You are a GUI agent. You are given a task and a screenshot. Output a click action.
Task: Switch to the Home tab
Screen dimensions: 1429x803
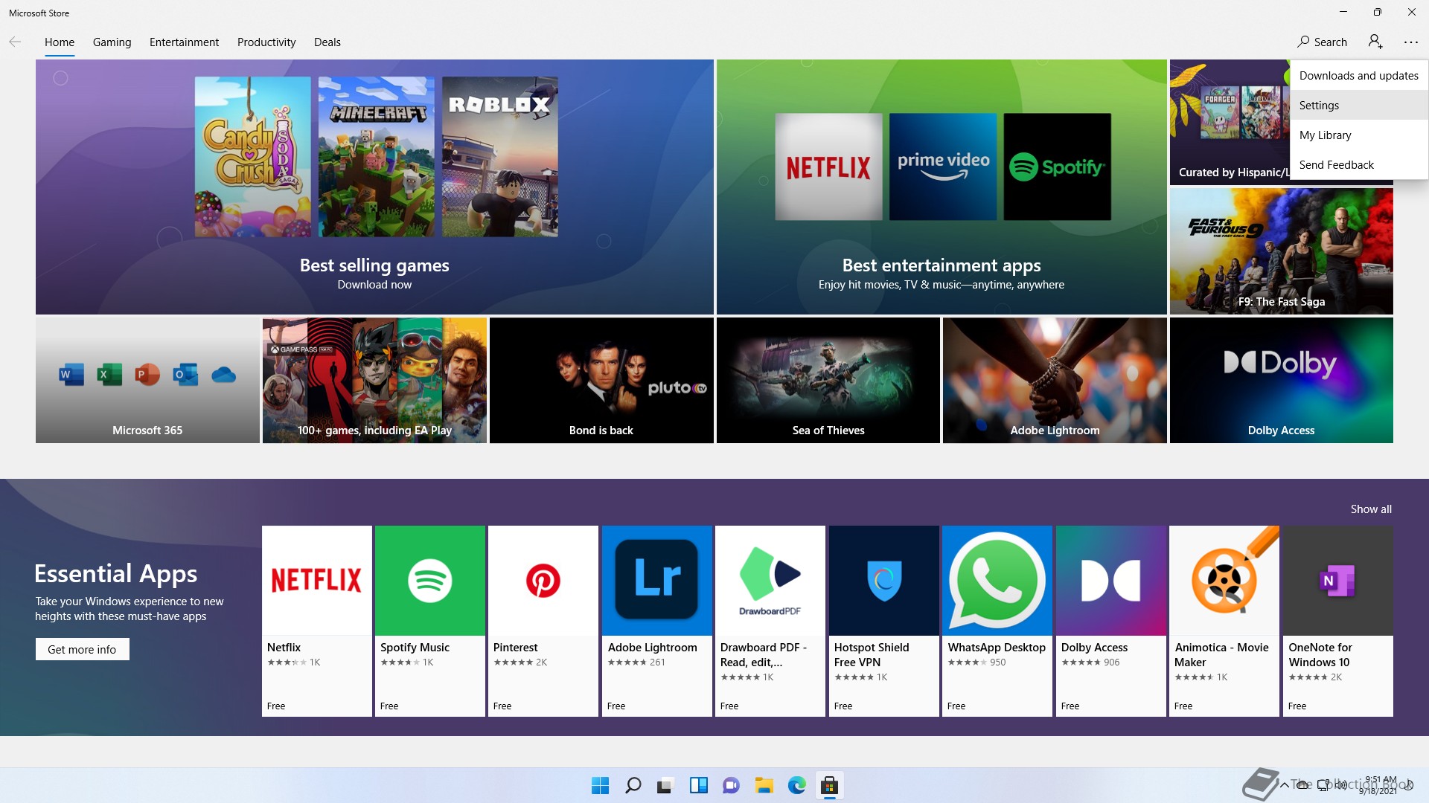(x=60, y=42)
